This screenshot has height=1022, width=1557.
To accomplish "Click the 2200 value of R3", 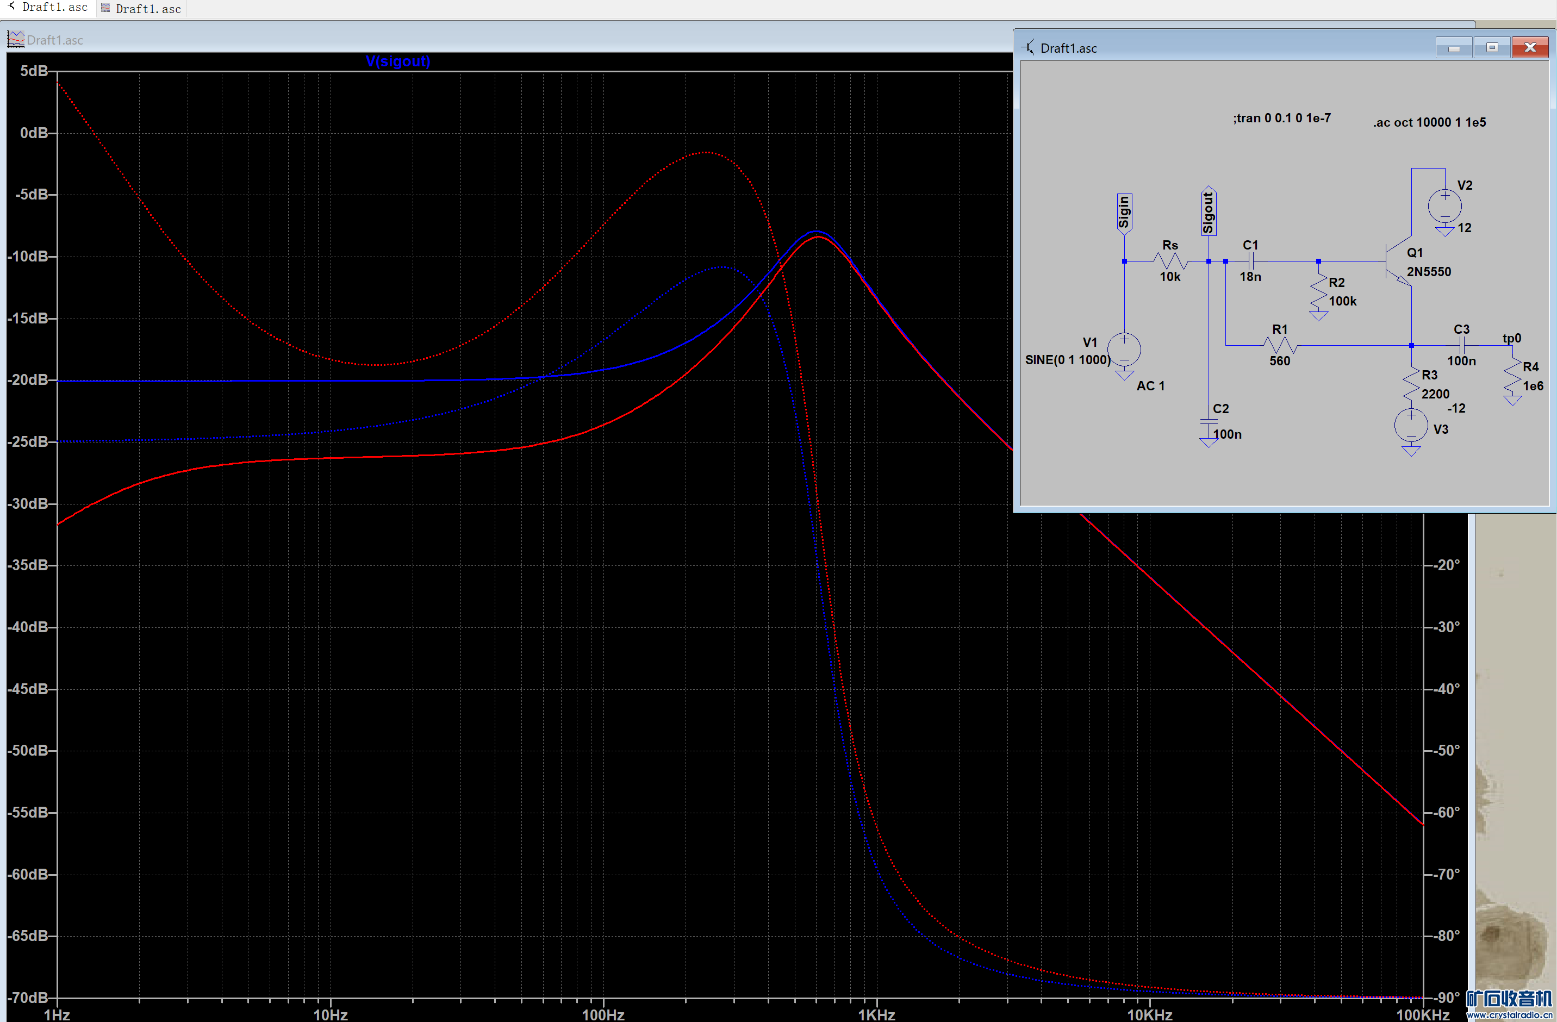I will (1435, 394).
